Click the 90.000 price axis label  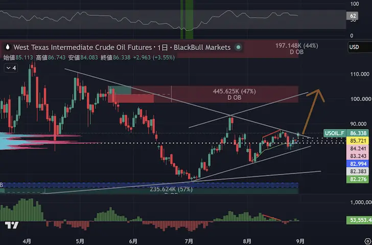[x=358, y=124]
